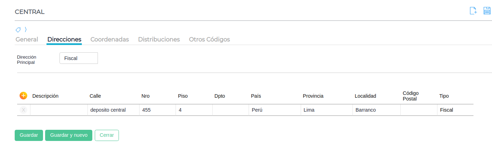Delete the address row with X icon
Image resolution: width=492 pixels, height=142 pixels.
point(23,110)
